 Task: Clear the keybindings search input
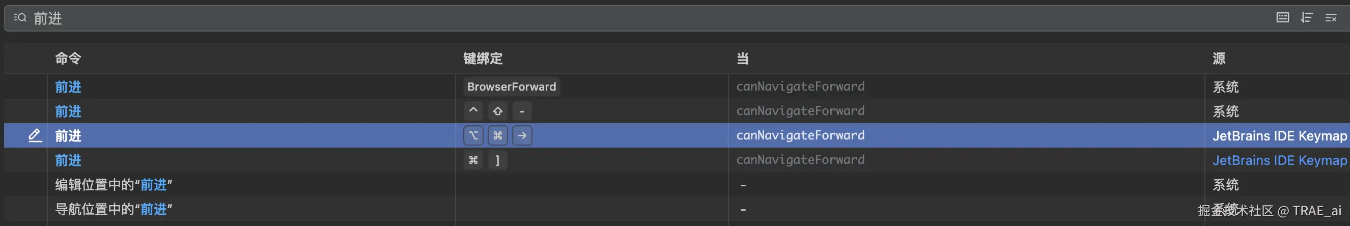pyautogui.click(x=1331, y=18)
